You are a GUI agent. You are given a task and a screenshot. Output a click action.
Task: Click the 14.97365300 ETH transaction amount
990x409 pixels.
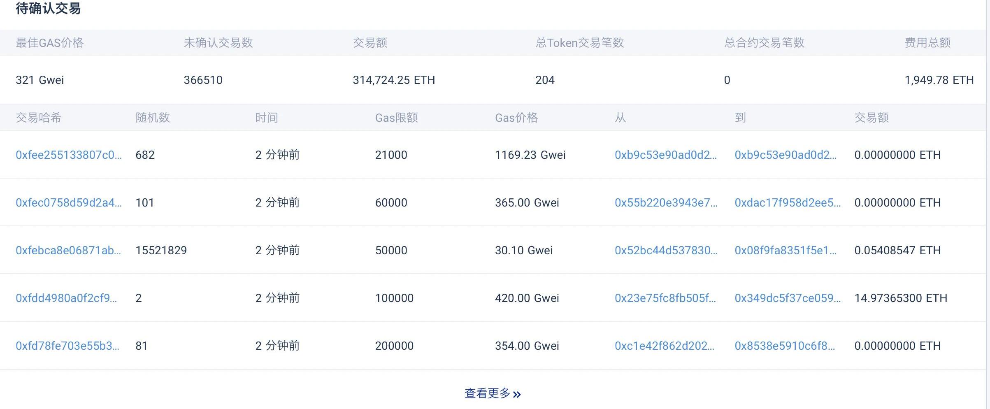(x=900, y=298)
